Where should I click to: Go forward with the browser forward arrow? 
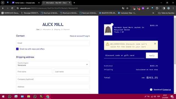click(7, 8)
